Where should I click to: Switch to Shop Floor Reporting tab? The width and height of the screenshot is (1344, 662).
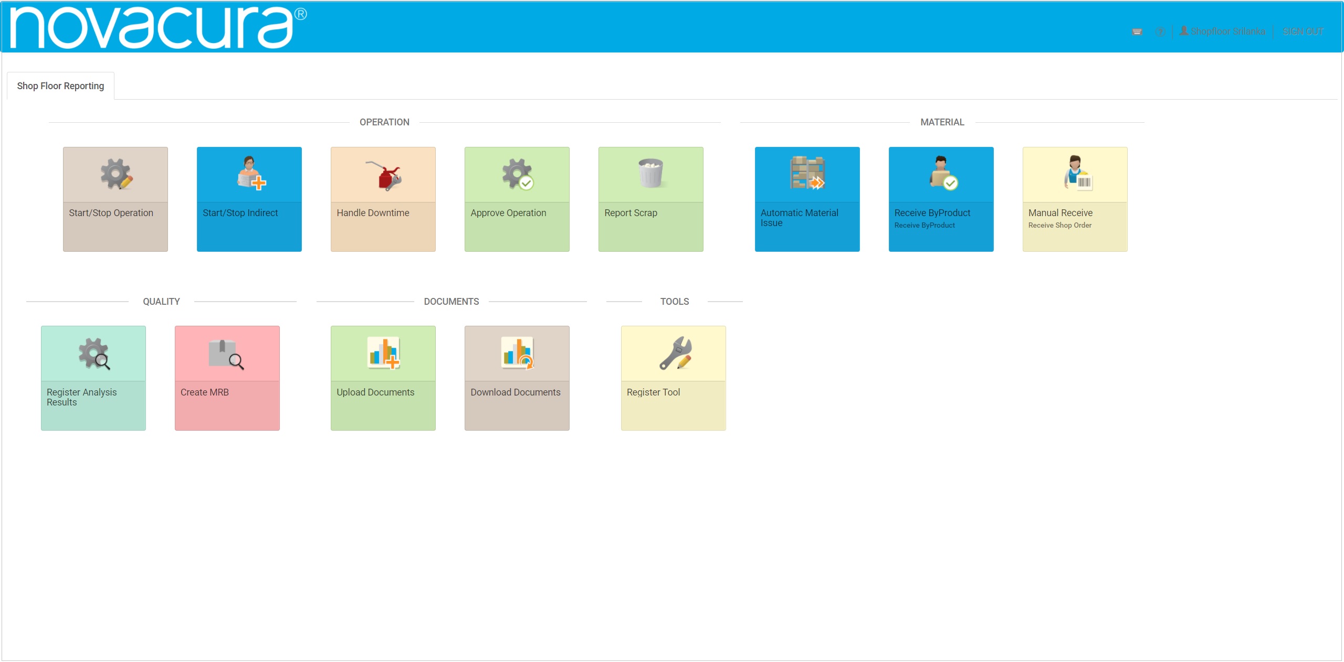point(60,86)
